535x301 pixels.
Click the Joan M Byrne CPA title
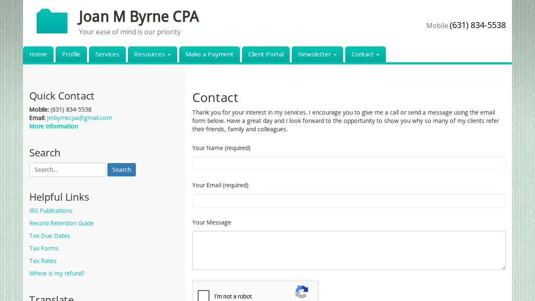138,17
